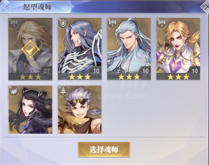Click the 27 count badge on first card
Viewport: 209px width, 165px height.
pyautogui.click(x=46, y=71)
